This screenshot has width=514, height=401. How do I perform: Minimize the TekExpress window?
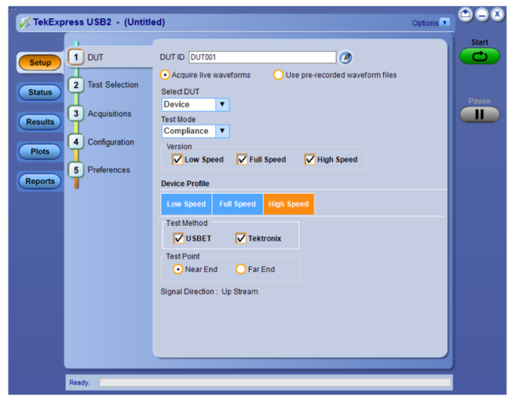482,14
